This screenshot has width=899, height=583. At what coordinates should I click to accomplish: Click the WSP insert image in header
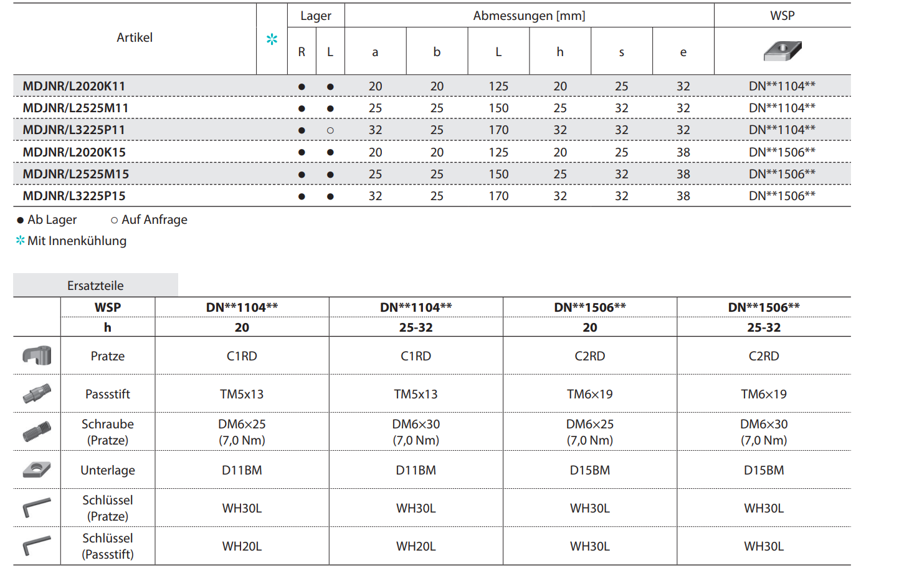[782, 51]
